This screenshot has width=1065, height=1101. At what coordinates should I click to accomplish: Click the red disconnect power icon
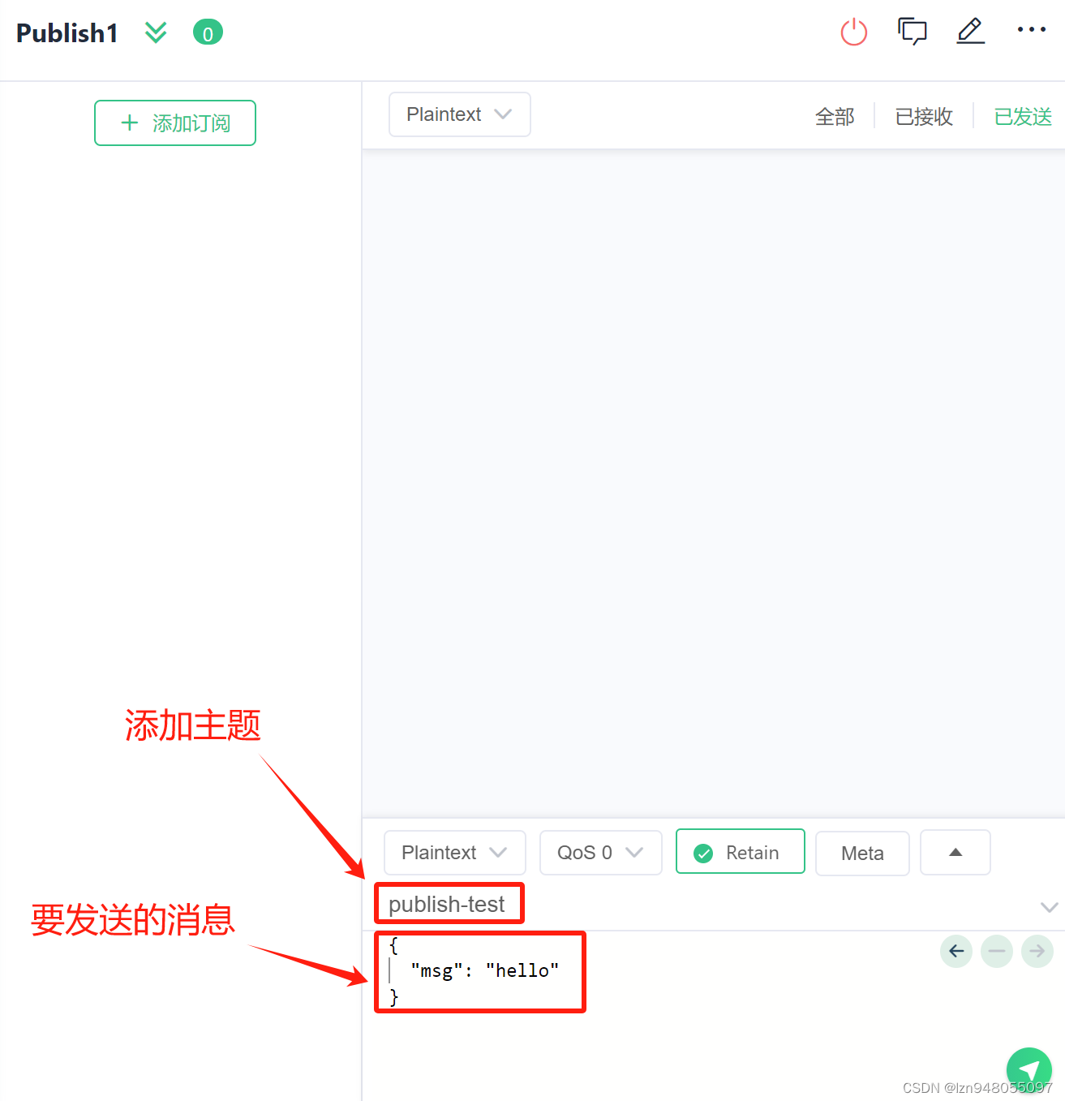click(853, 32)
